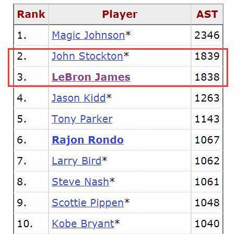Open the Jason Kidd player link

click(79, 98)
